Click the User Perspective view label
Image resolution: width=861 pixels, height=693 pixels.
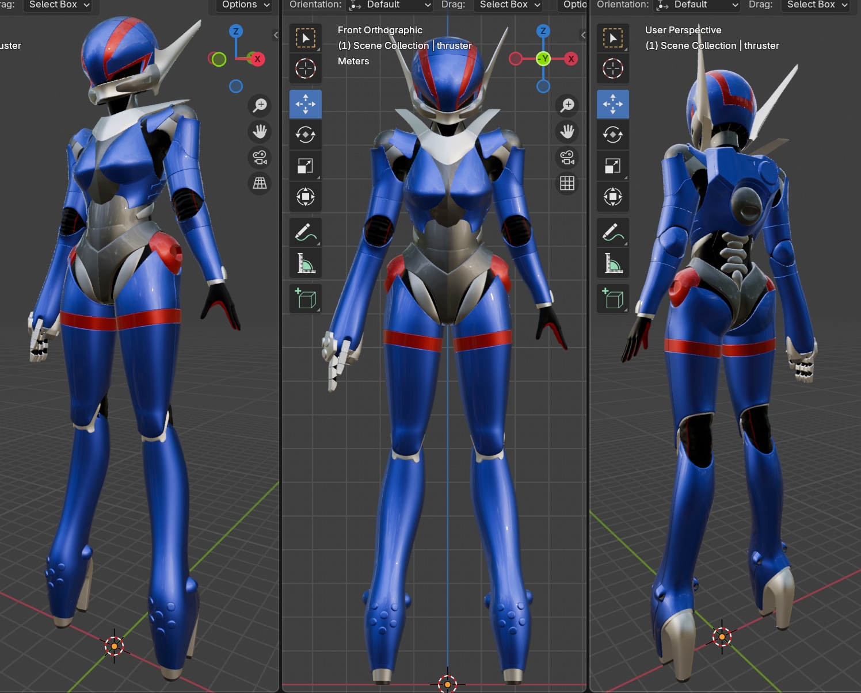(x=683, y=30)
